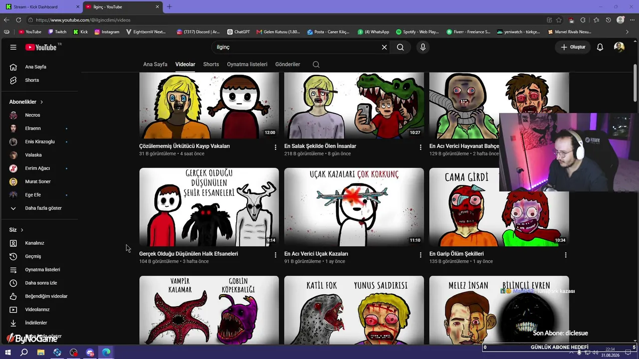Open the Twitch bookmark
Image resolution: width=639 pixels, height=359 pixels.
(57, 32)
